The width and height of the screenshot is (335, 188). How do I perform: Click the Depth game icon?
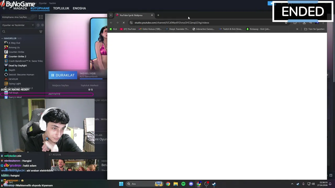pyautogui.click(x=6, y=70)
